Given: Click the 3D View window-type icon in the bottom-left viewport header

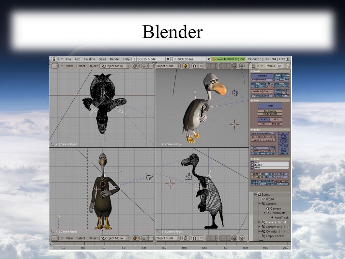Looking at the screenshot, I should coord(54,238).
